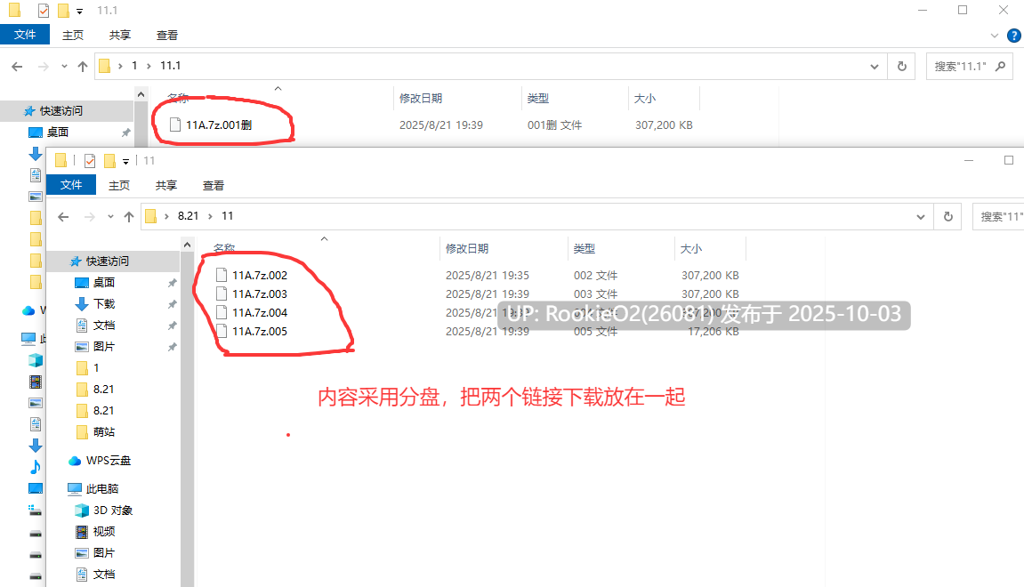The height and width of the screenshot is (587, 1024).
Task: Click the 11.1 window sidebar scroll-up arrow
Action: [x=141, y=94]
